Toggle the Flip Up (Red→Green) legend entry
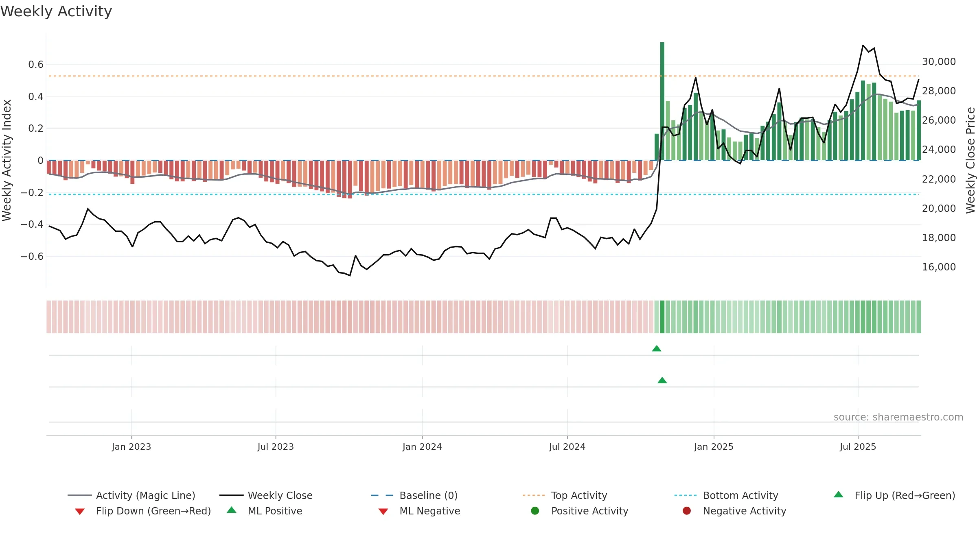This screenshot has height=549, width=977. (894, 495)
